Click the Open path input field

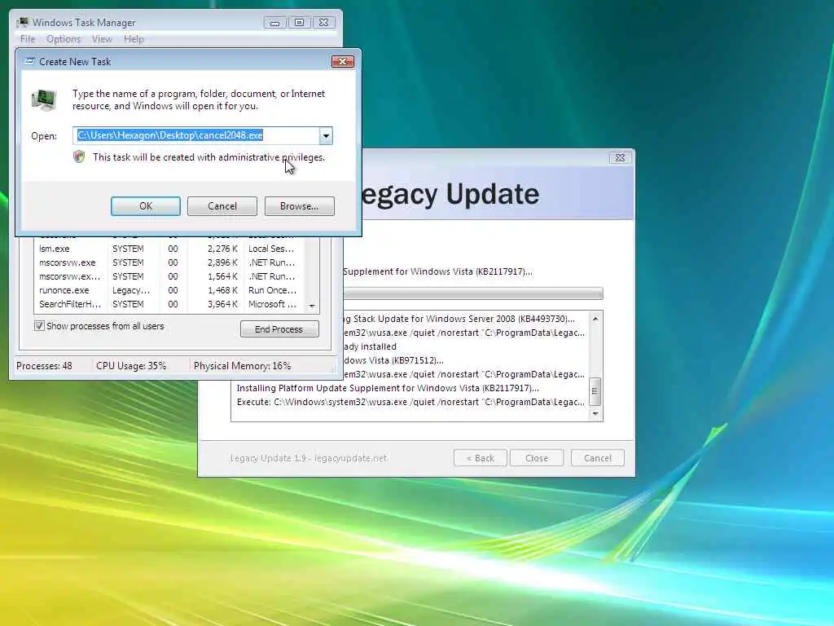pos(196,136)
